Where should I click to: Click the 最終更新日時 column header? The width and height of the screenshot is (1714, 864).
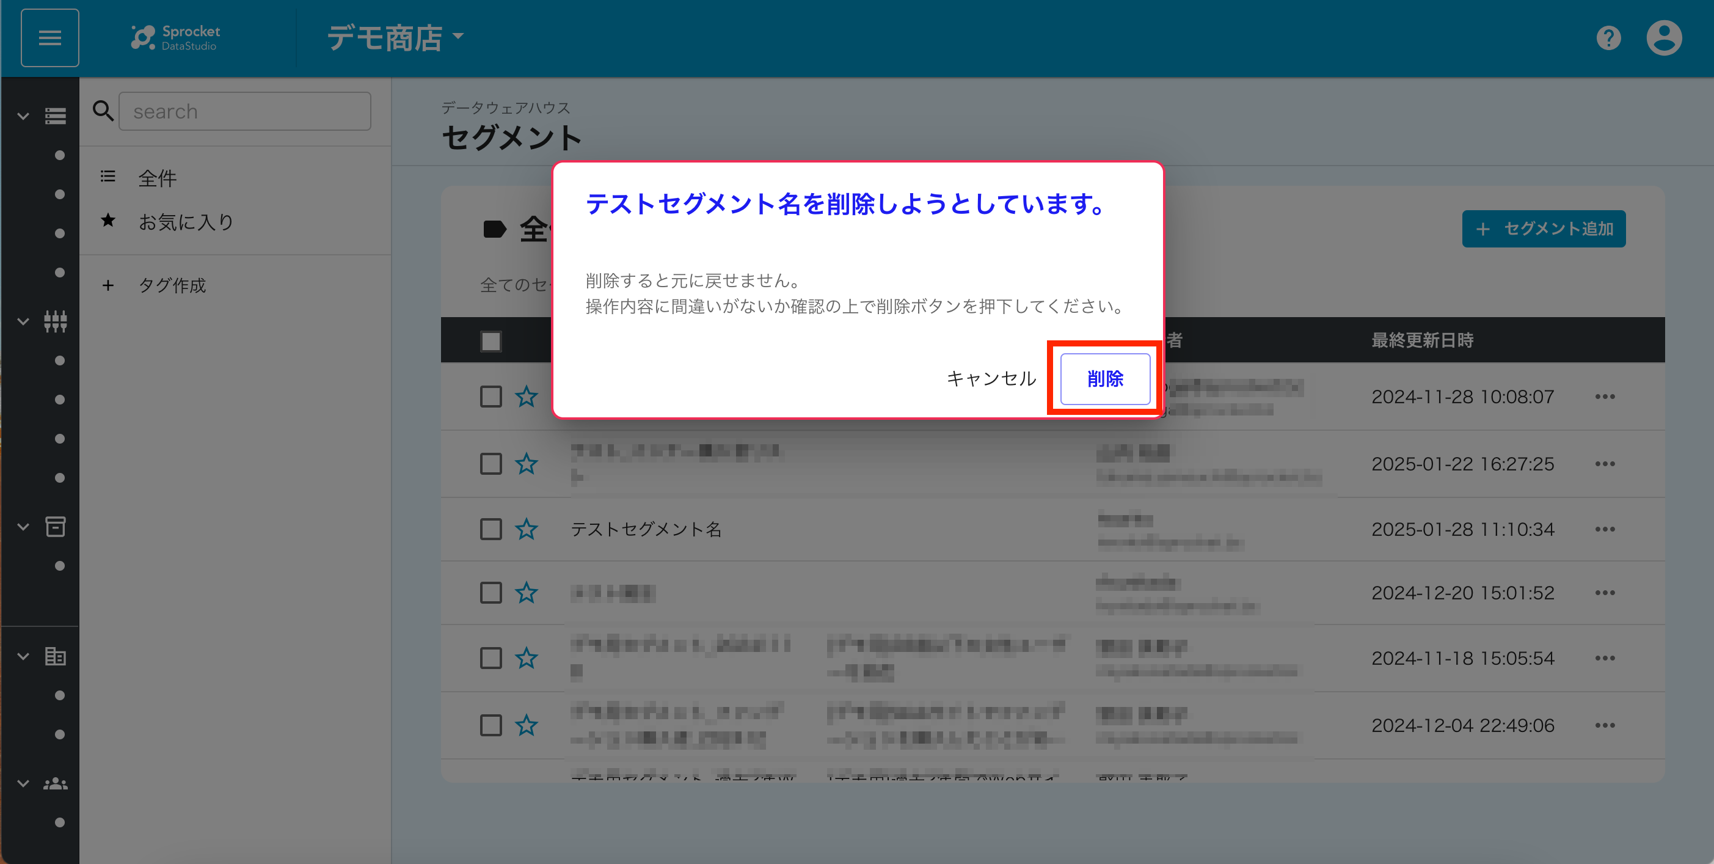(1423, 340)
